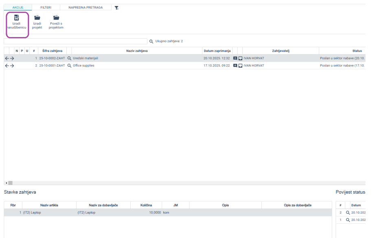This screenshot has height=238, width=386.
Task: Select the AKCIJE tab
Action: [18, 7]
